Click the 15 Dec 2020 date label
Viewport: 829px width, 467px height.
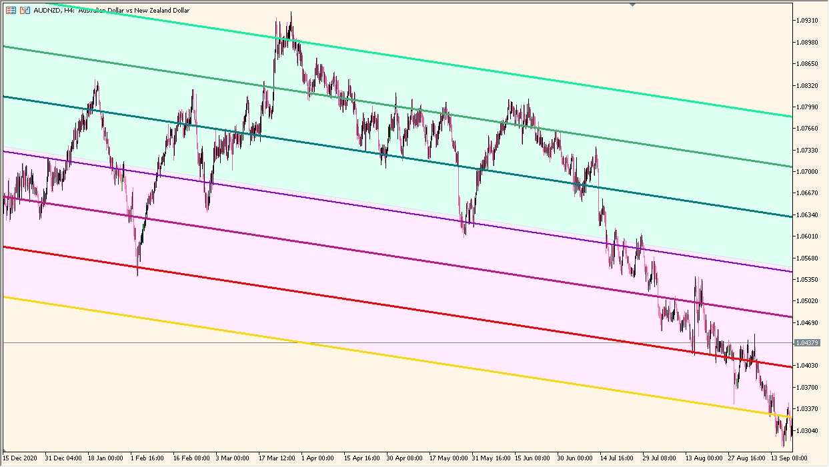point(22,458)
